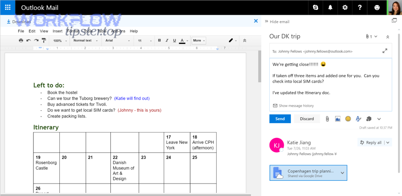The width and height of the screenshot is (402, 196).
Task: Open Skype from the top bar
Action: [x=316, y=8]
